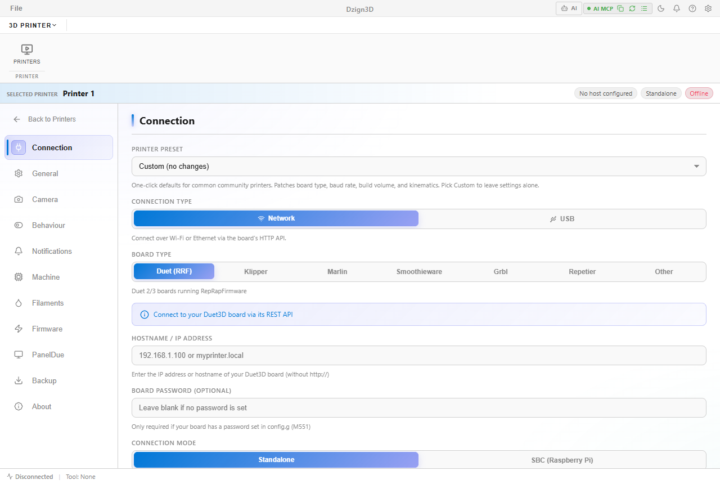720x484 pixels.
Task: Select Network connection type
Action: coord(276,218)
